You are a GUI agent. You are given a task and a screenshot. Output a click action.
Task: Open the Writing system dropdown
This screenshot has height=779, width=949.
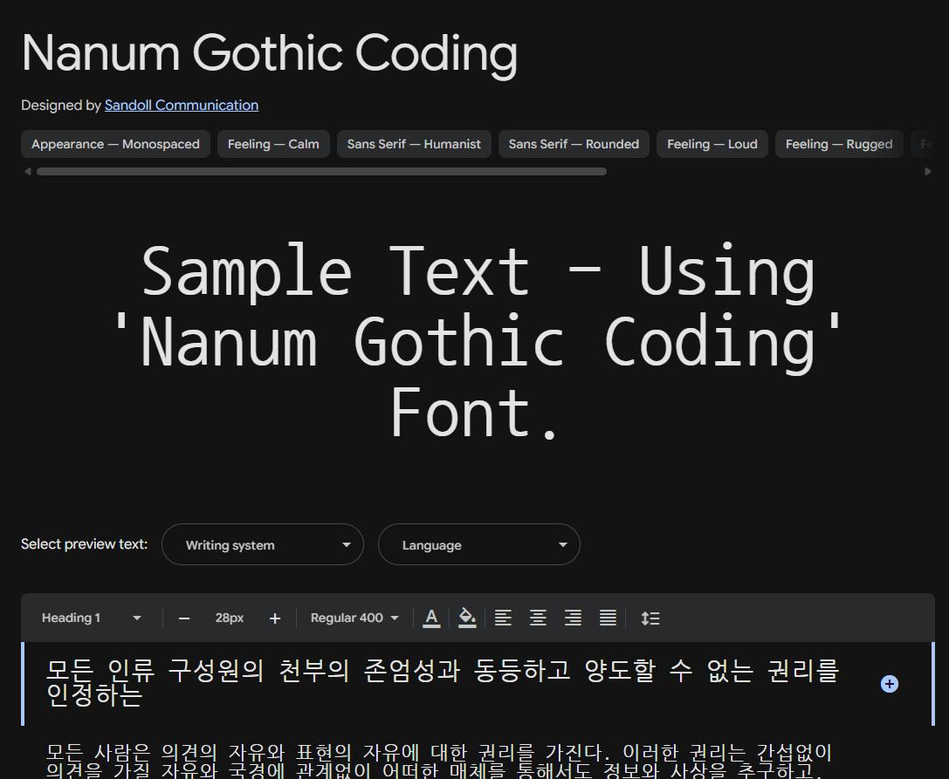click(x=263, y=544)
